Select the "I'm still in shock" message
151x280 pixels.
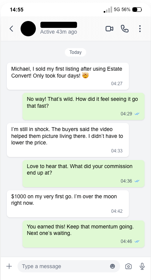pyautogui.click(x=68, y=140)
